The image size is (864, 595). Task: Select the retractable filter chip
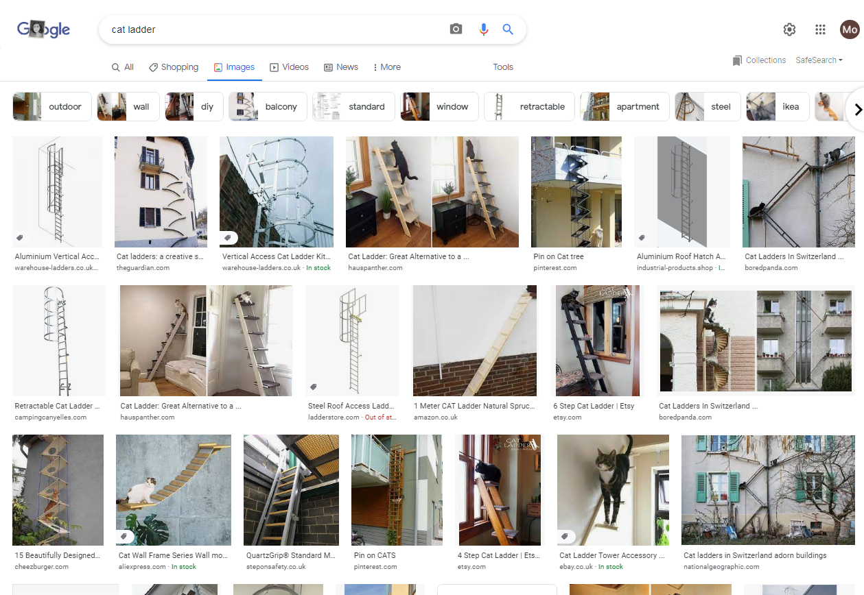point(528,107)
